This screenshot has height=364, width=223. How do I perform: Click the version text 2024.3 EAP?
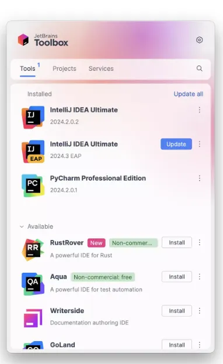pyautogui.click(x=66, y=156)
